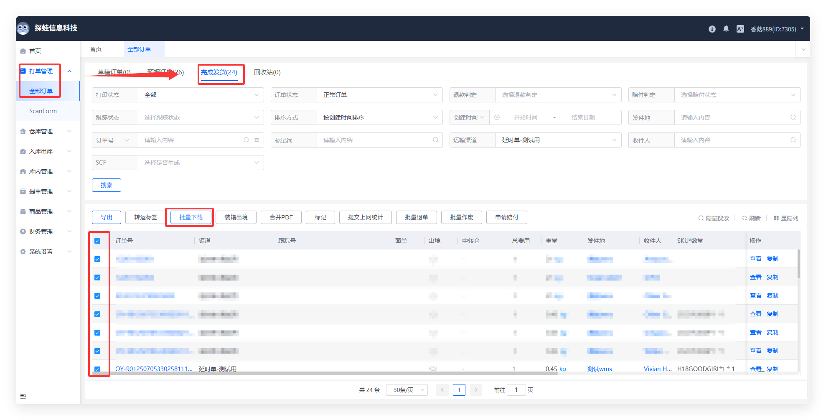The width and height of the screenshot is (826, 420).
Task: Open notifications bell icon
Action: pos(726,29)
